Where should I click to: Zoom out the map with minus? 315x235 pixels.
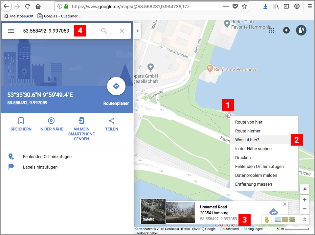304,209
